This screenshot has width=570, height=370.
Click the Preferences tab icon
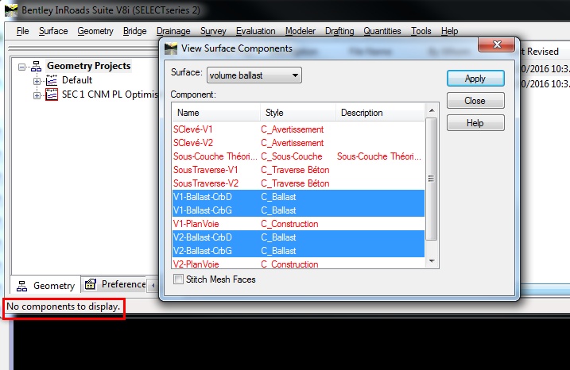[91, 284]
